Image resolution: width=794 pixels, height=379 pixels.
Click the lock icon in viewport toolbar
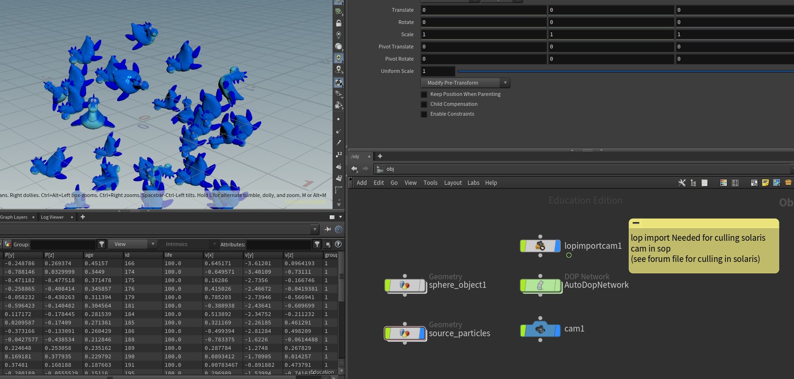[x=338, y=23]
